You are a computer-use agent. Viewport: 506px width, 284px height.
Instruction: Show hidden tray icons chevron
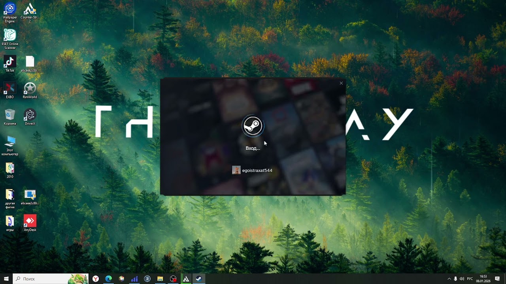[449, 278]
